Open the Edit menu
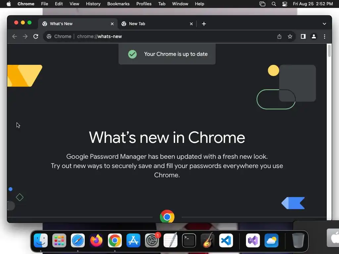The image size is (339, 254). click(x=59, y=4)
